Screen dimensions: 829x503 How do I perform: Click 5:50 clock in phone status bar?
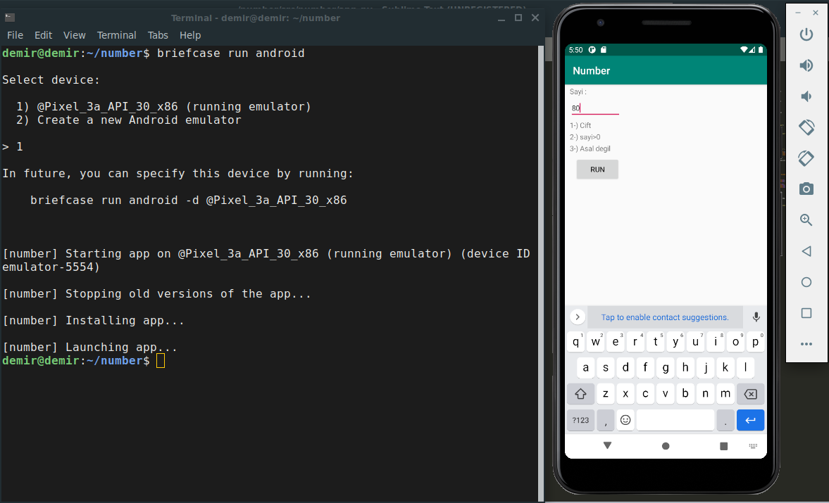pyautogui.click(x=575, y=50)
